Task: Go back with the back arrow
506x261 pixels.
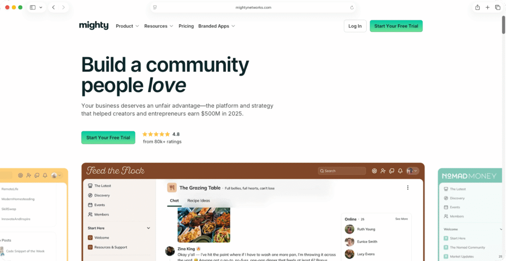Action: click(53, 7)
